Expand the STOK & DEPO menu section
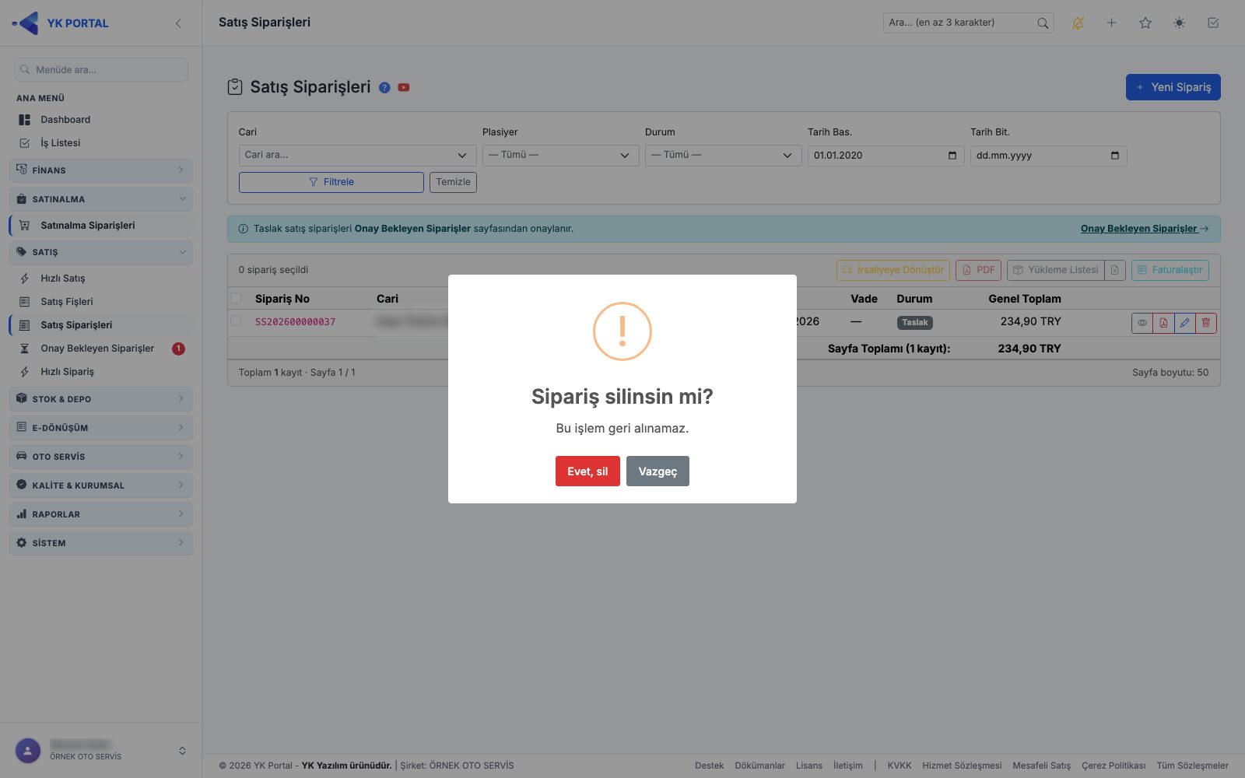The image size is (1245, 778). coord(101,399)
